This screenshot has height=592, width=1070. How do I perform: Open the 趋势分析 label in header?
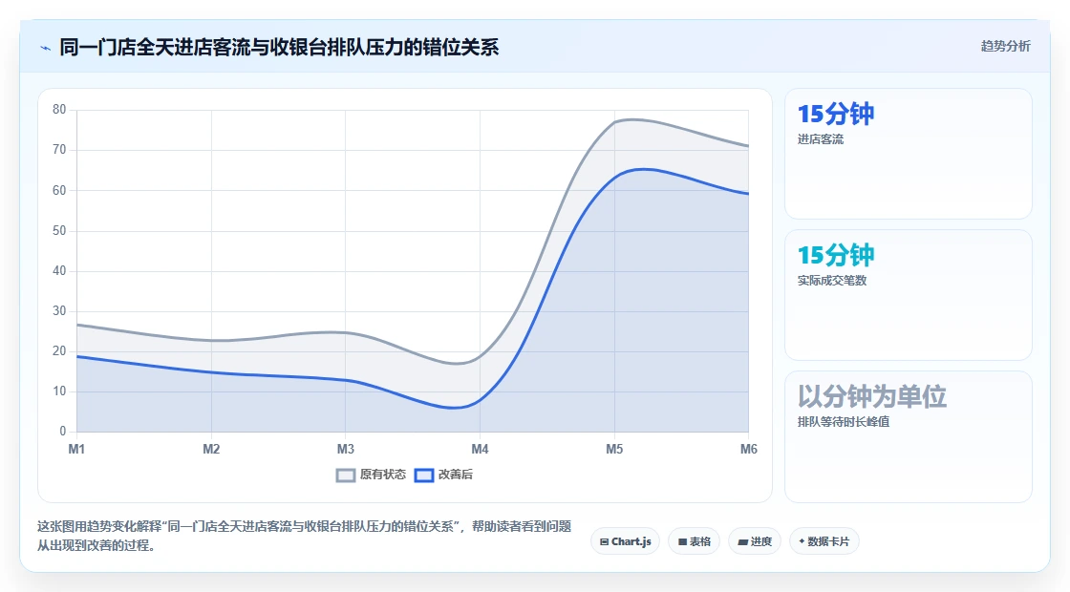(x=1005, y=47)
